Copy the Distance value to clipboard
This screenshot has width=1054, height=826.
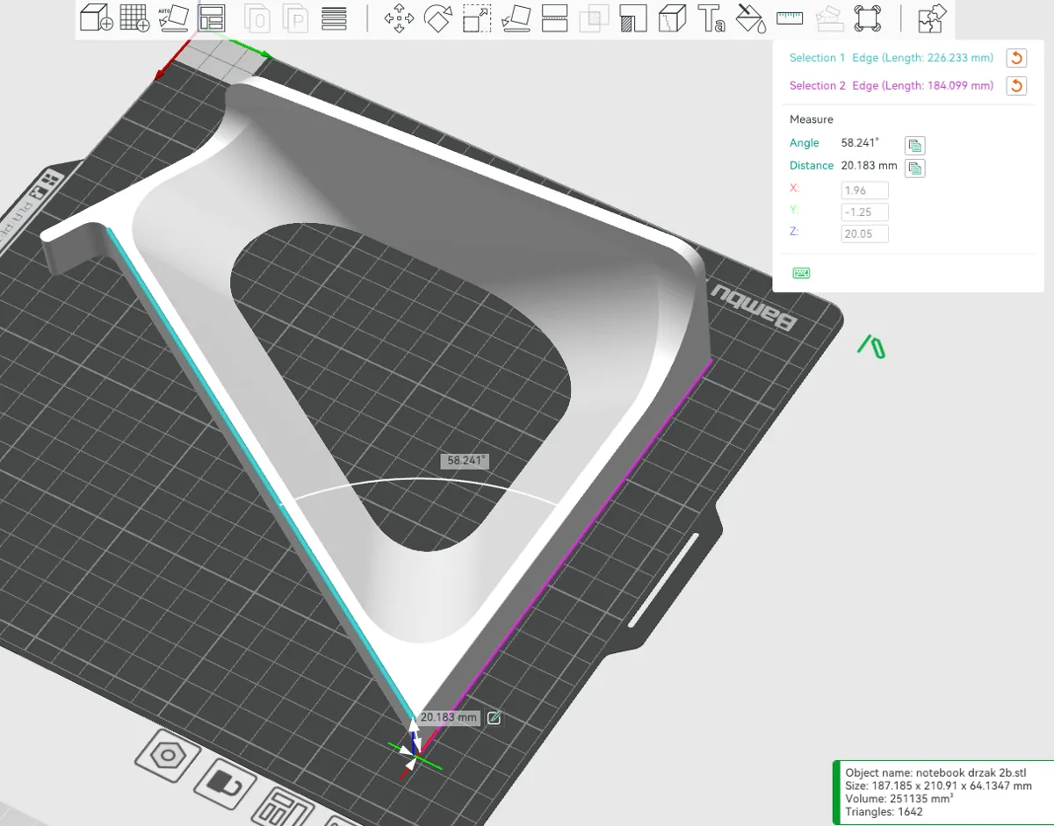click(x=914, y=169)
